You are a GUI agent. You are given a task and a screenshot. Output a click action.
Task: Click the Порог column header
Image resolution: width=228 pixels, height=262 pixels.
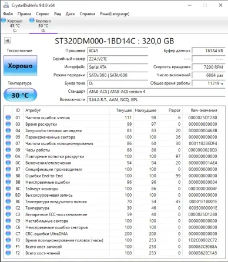170,110
